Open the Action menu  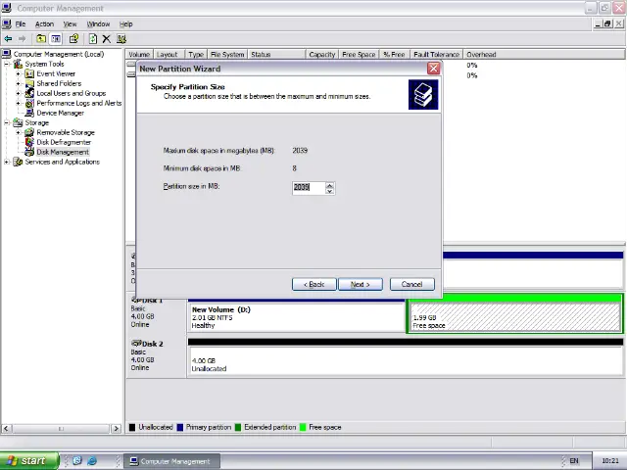44,23
